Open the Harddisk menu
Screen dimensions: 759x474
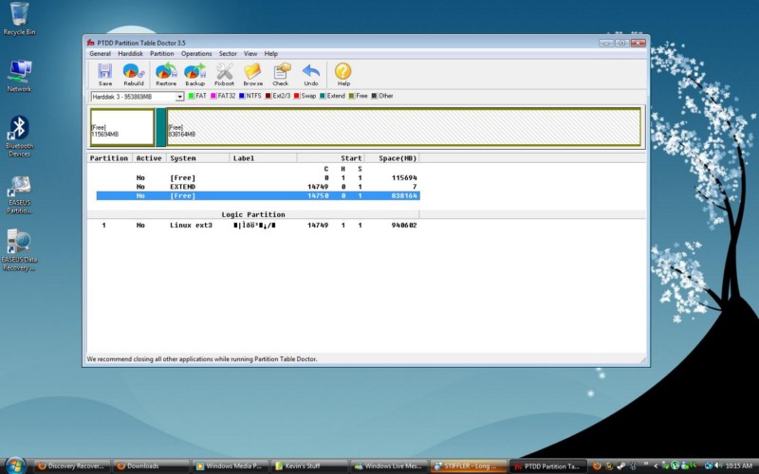[x=130, y=54]
